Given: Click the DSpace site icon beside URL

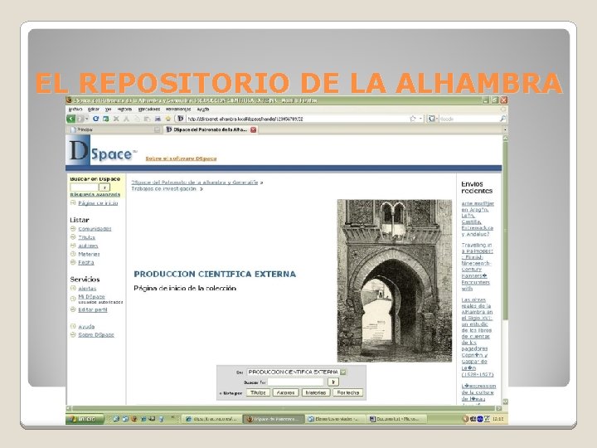Looking at the screenshot, I should pyautogui.click(x=181, y=119).
